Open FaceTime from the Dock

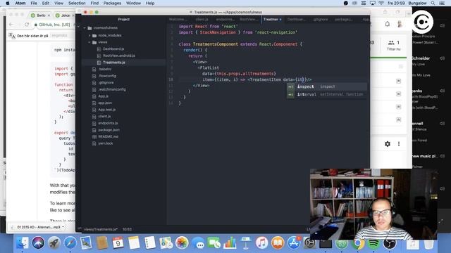214,243
